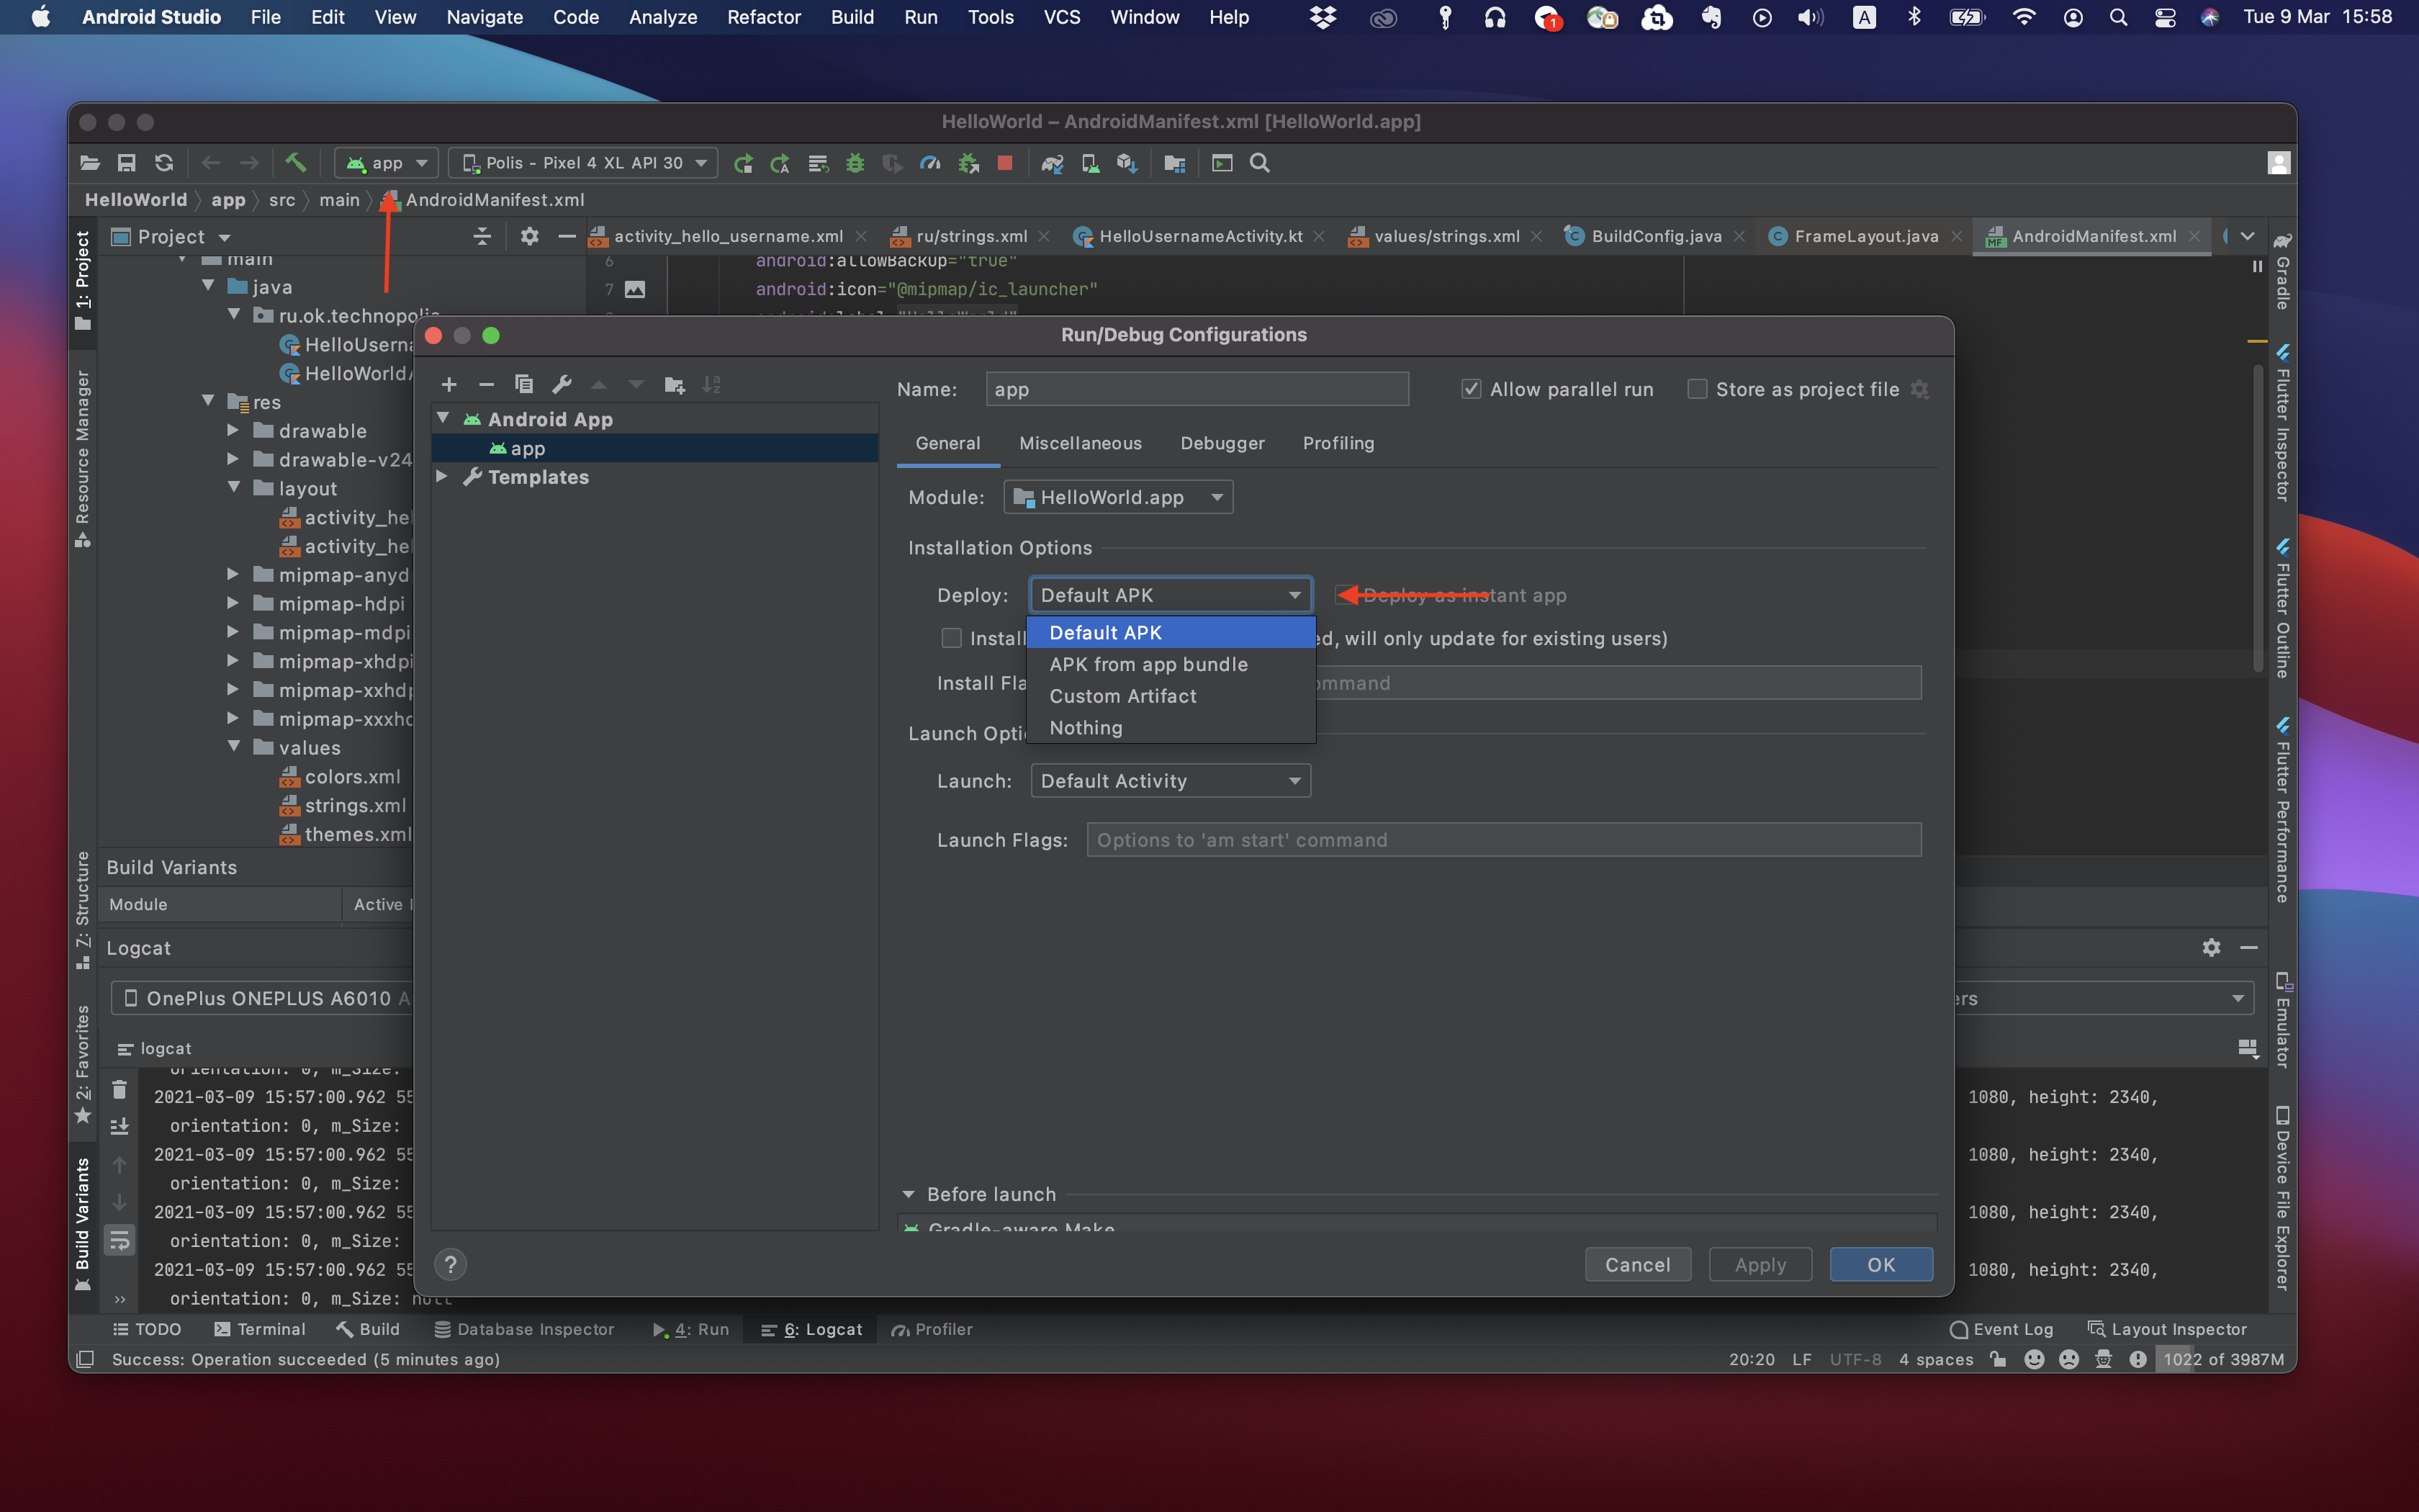Enable Store as project file checkbox
2419x1512 pixels.
pos(1696,389)
